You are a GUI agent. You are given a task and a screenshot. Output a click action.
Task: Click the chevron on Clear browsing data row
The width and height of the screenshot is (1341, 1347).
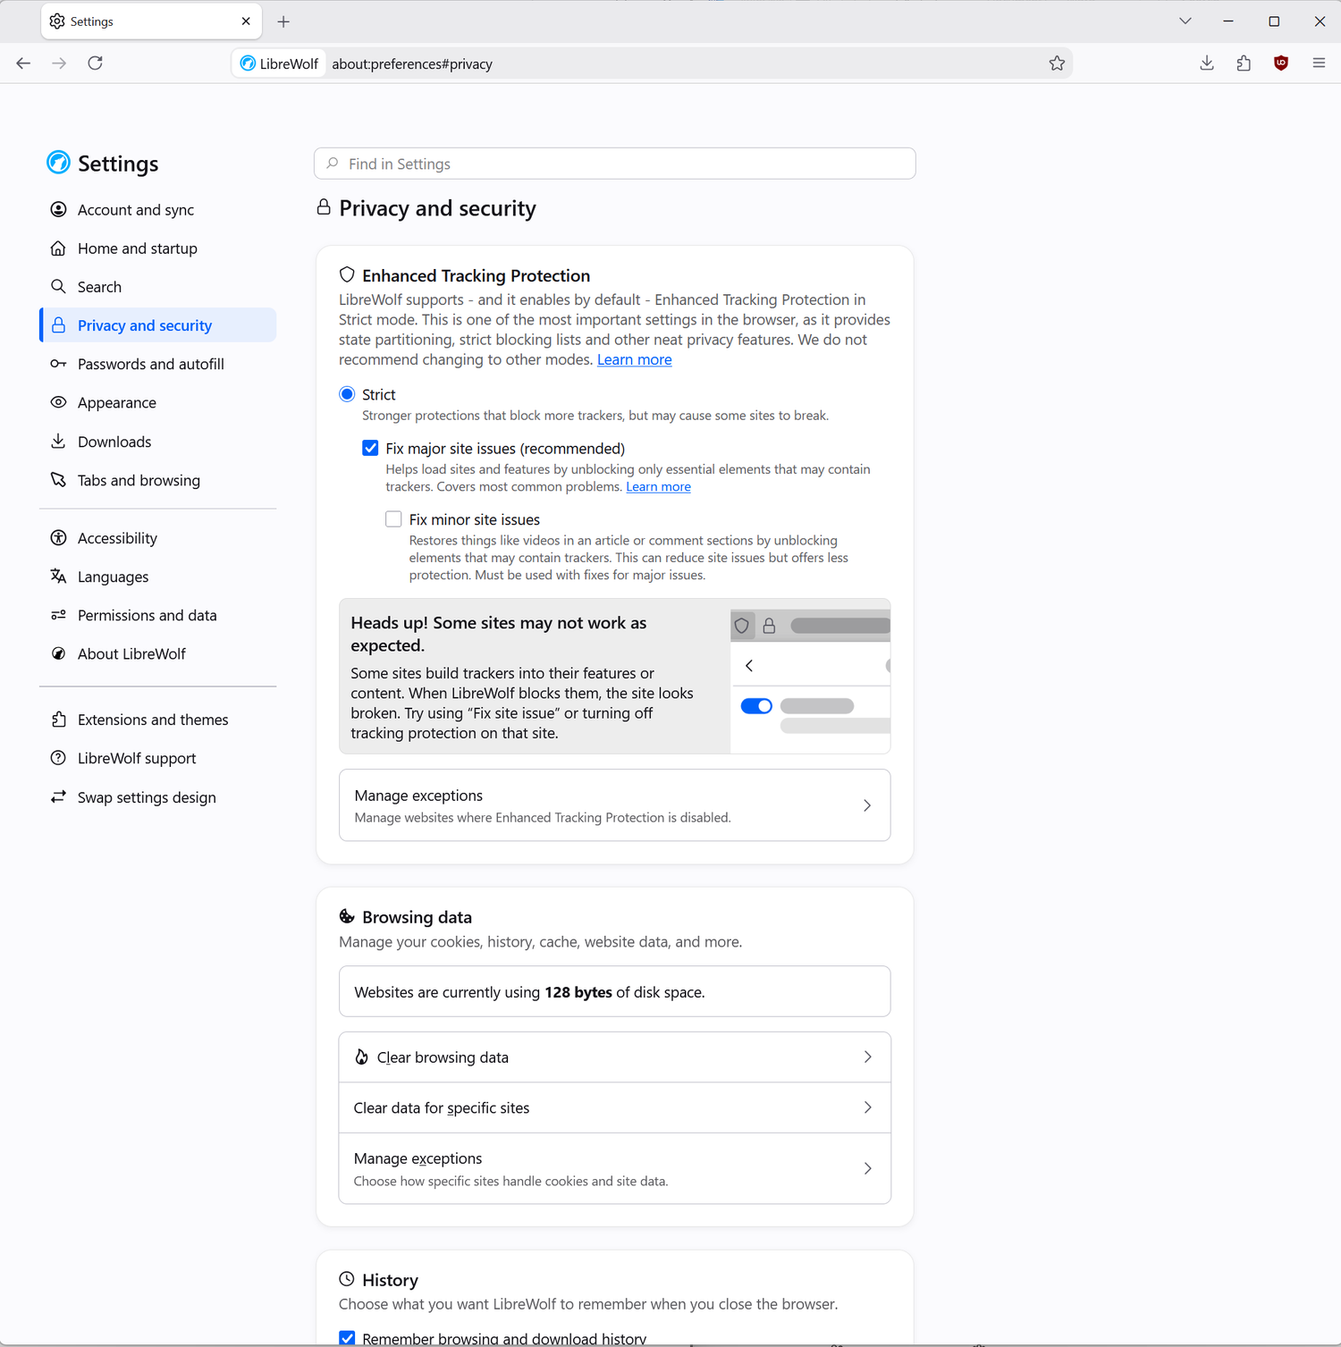coord(867,1057)
